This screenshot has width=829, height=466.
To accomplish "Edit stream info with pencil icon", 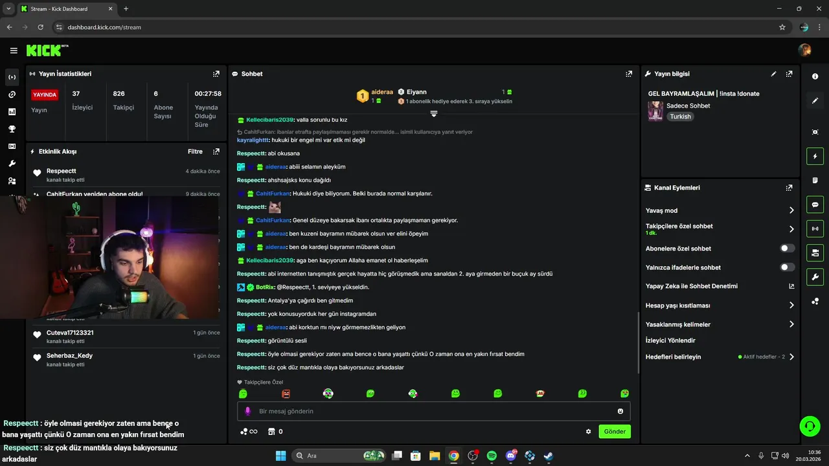I will [x=773, y=74].
